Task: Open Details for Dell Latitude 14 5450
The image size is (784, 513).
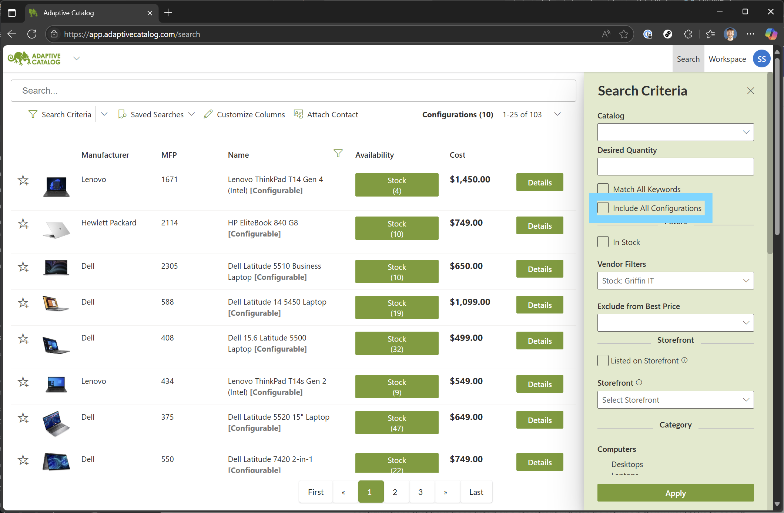Action: (x=540, y=305)
